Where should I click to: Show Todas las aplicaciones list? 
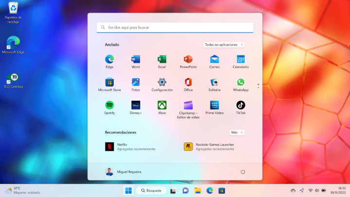coord(224,45)
